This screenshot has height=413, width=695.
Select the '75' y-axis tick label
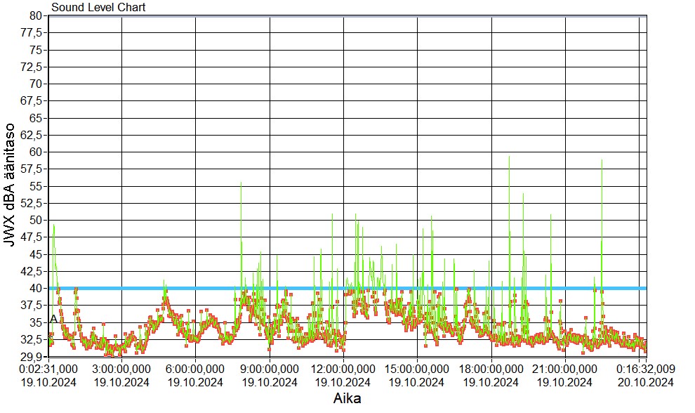[x=36, y=50]
